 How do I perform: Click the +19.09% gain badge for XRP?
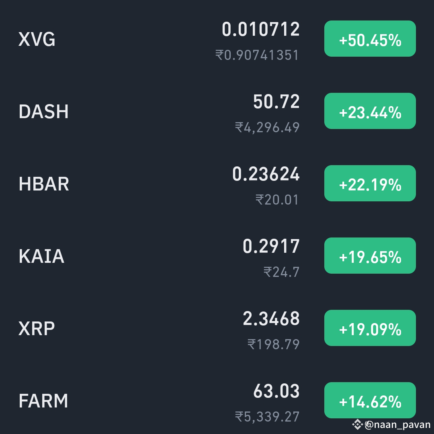click(370, 328)
